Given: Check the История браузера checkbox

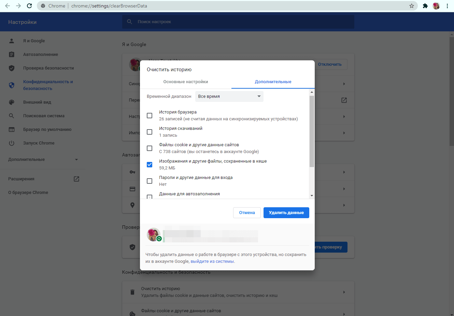Looking at the screenshot, I should point(150,116).
